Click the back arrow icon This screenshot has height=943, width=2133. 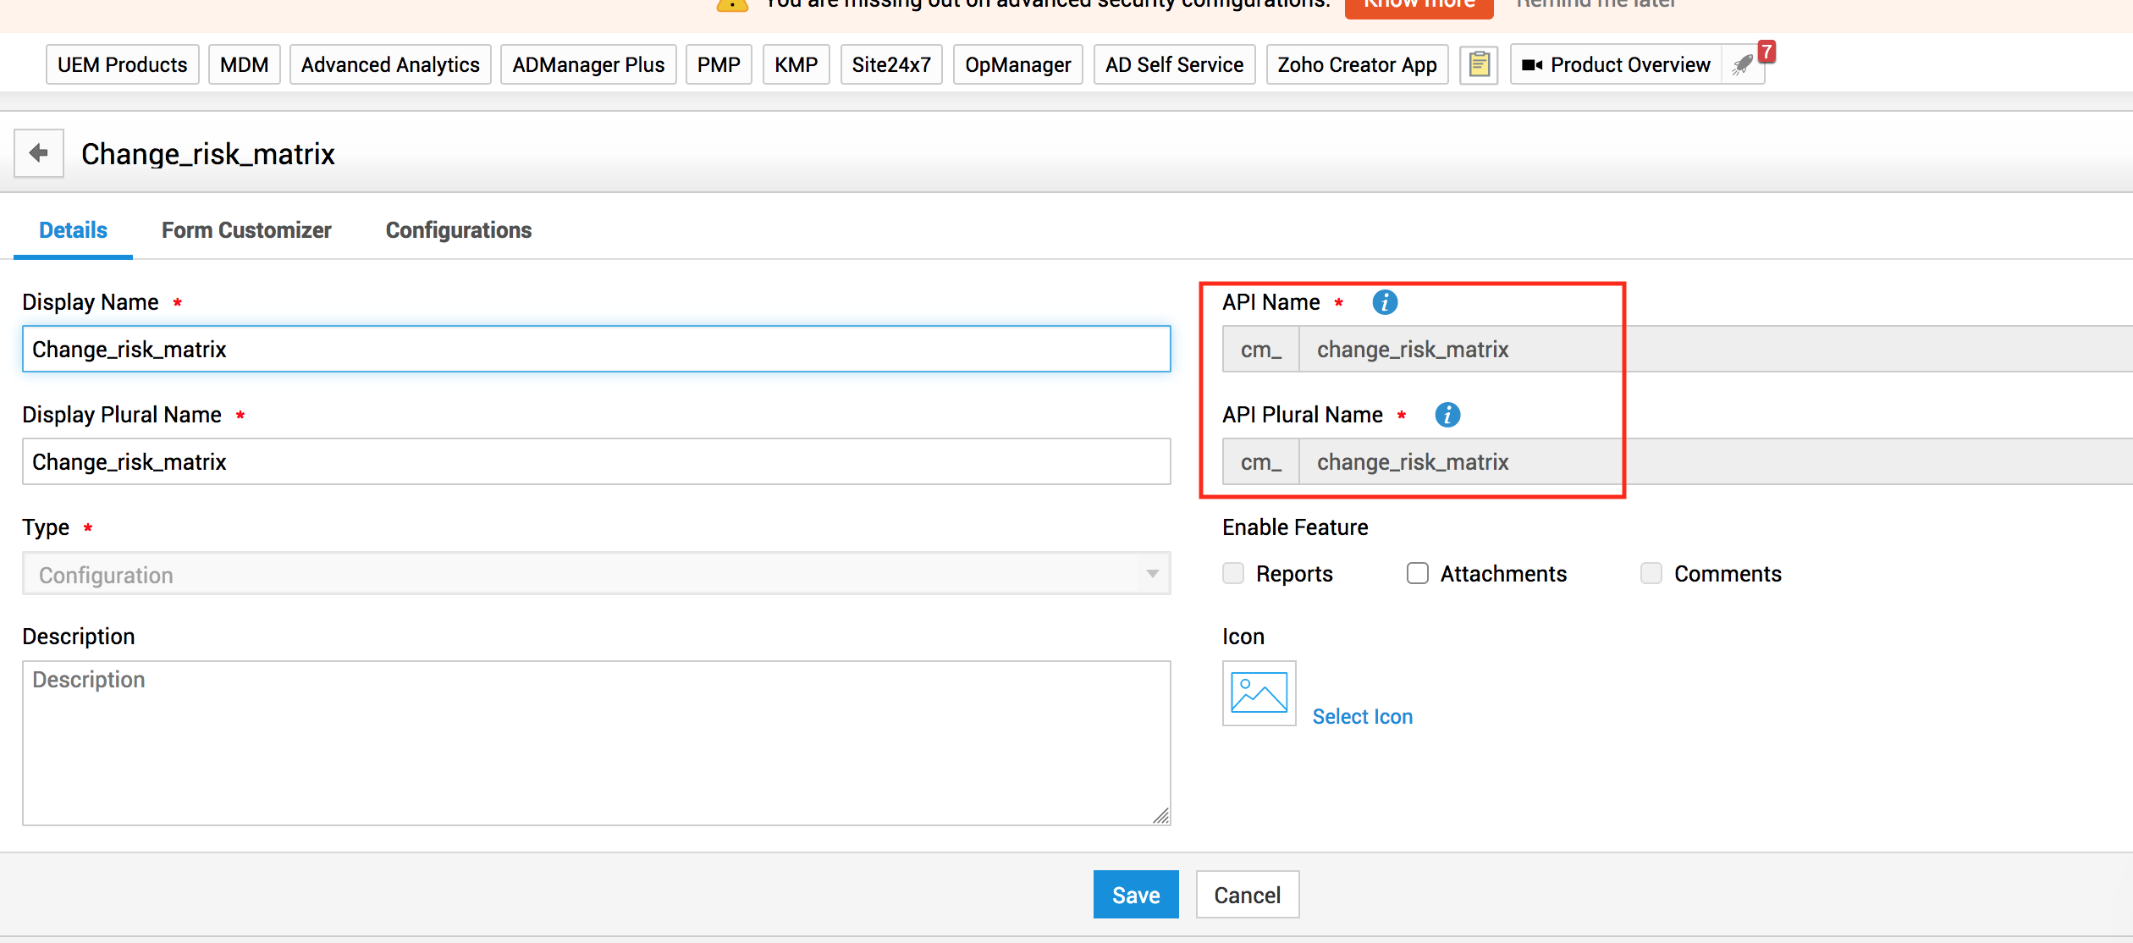[39, 153]
